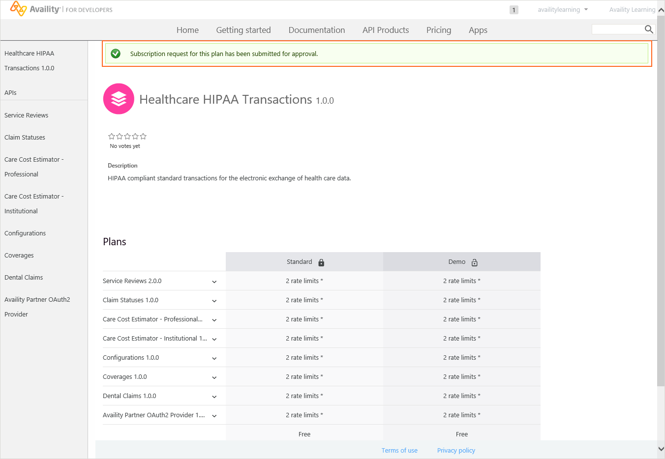
Task: Click the scrollbar up arrow
Action: tap(661, 10)
